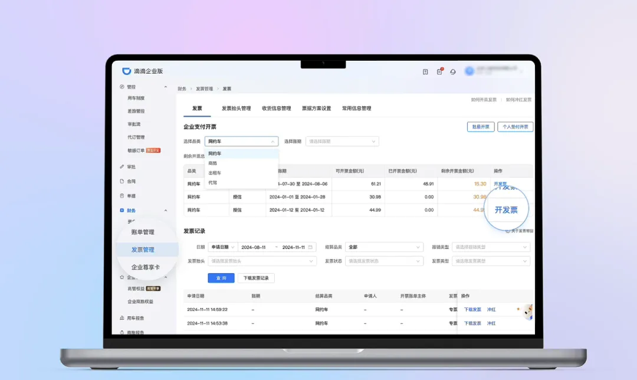Screen dimensions: 637x380
Task: Open the 发票抬头 dropdown
Action: coord(262,261)
